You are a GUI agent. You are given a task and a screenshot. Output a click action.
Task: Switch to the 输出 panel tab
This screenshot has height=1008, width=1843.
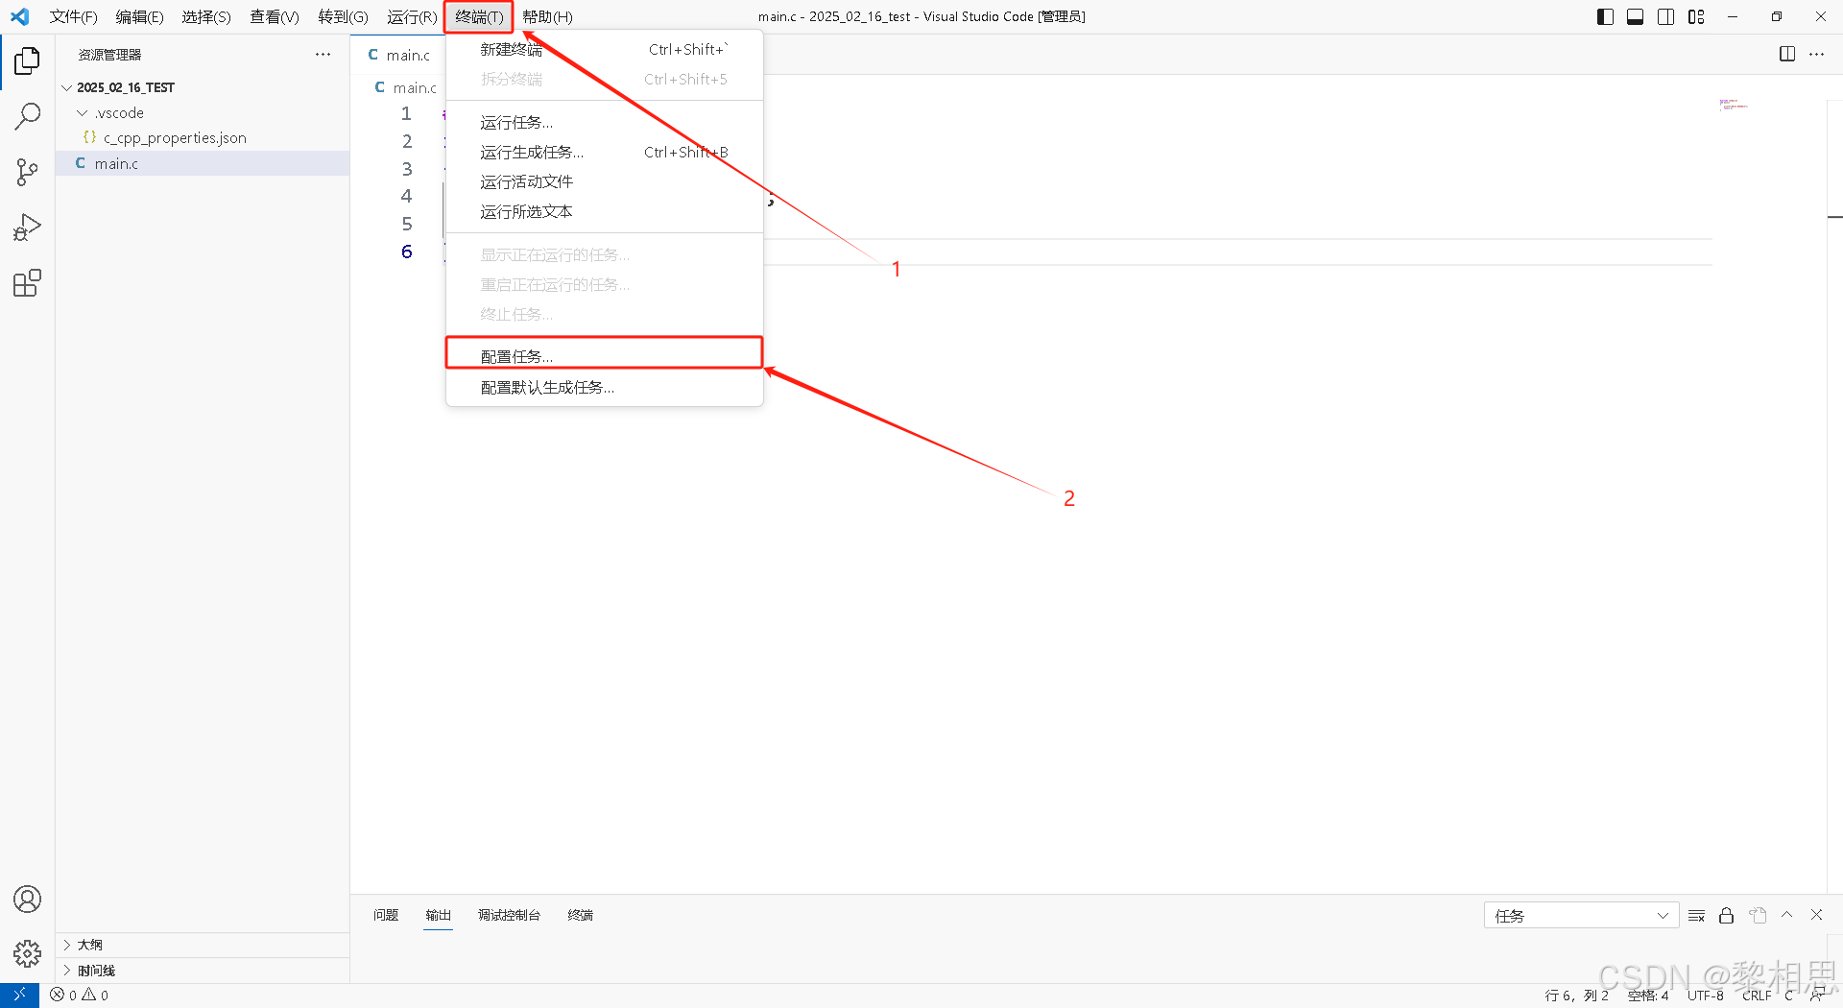click(439, 916)
